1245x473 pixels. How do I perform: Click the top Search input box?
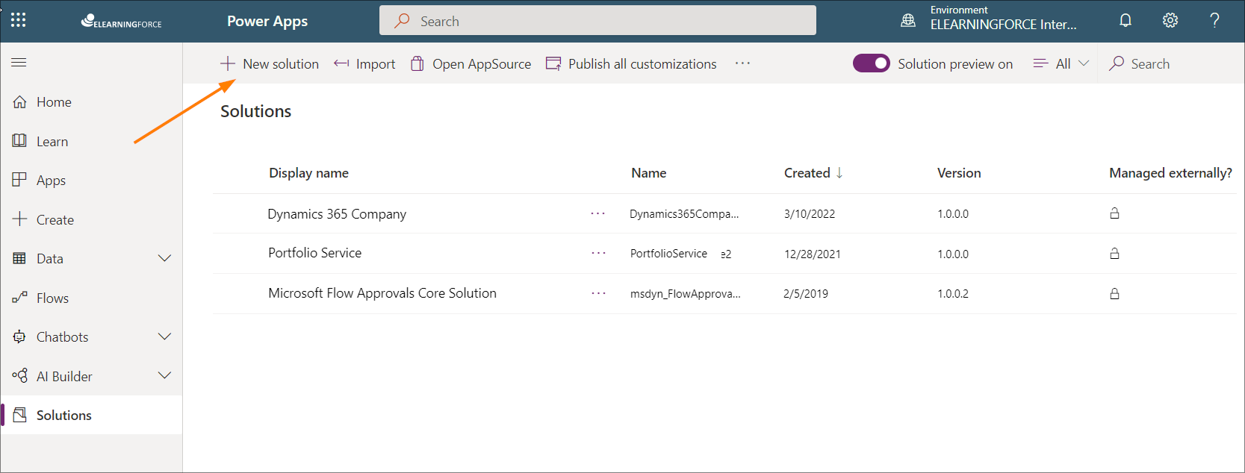pos(597,21)
